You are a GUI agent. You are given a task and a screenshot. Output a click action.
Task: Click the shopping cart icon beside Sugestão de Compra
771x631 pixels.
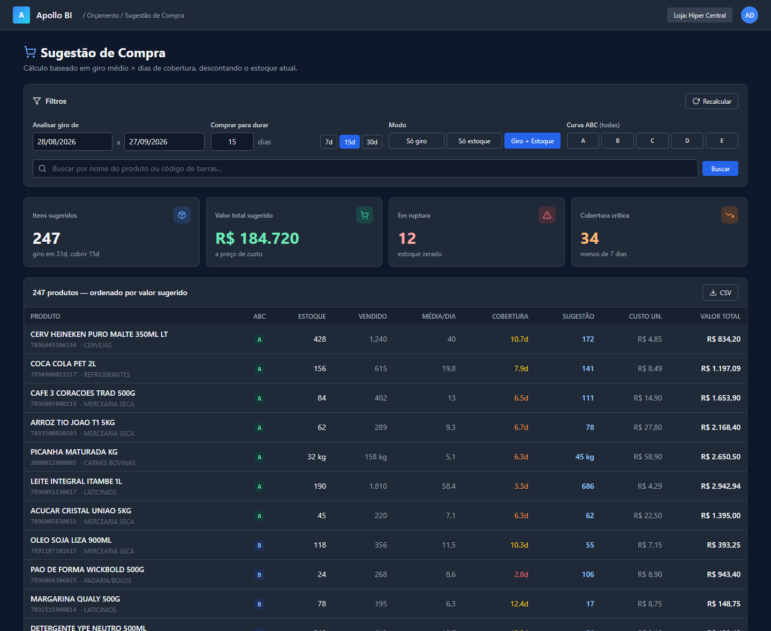pos(30,52)
